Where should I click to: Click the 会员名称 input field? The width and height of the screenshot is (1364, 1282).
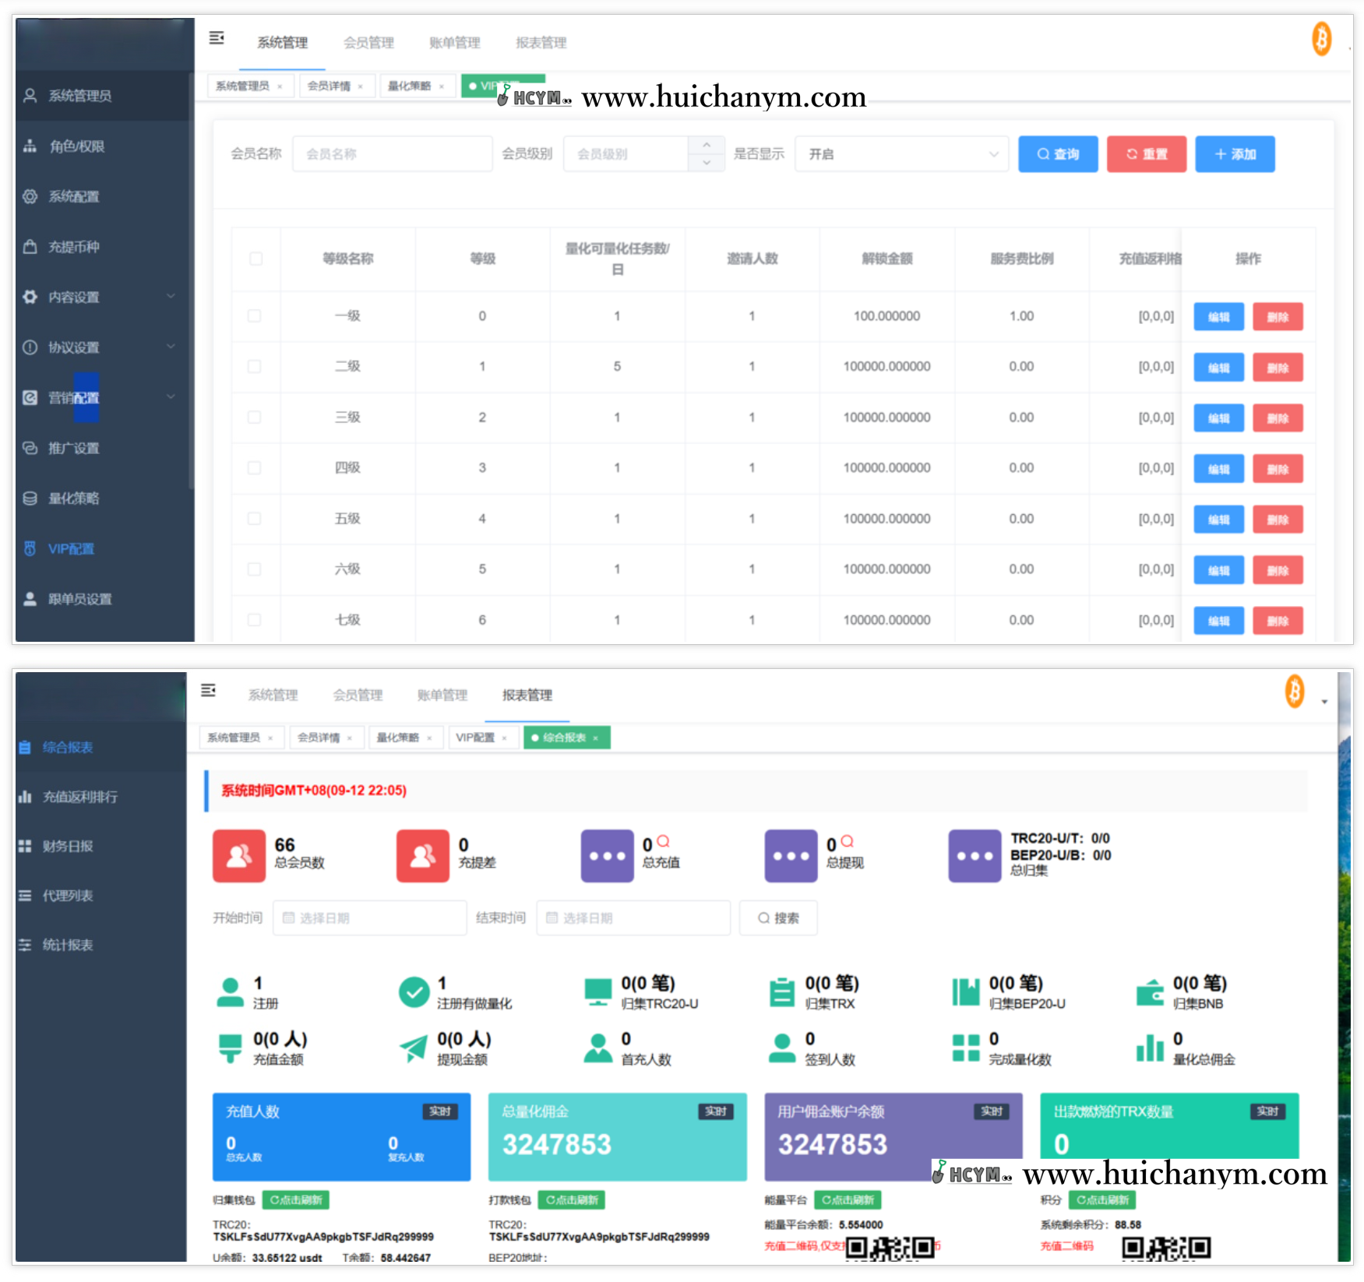pos(392,154)
